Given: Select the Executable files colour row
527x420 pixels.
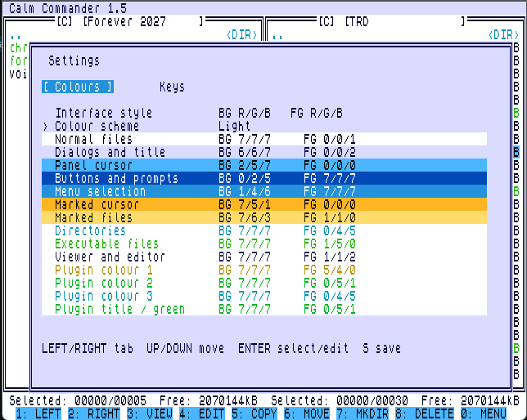Looking at the screenshot, I should [x=264, y=244].
